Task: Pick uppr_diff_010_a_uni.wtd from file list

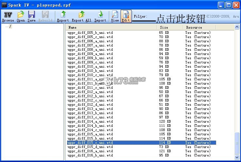Action: pyautogui.click(x=90, y=66)
